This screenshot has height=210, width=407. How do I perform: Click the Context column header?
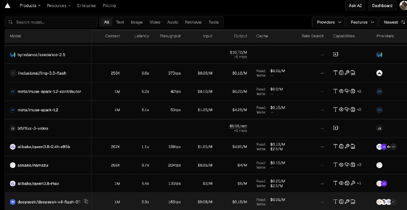[112, 36]
